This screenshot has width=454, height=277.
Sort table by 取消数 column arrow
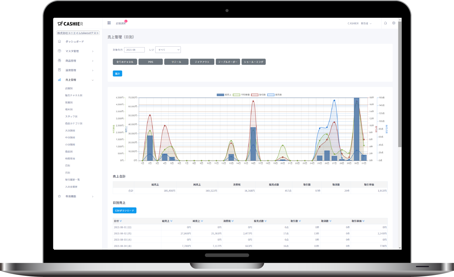click(x=330, y=221)
